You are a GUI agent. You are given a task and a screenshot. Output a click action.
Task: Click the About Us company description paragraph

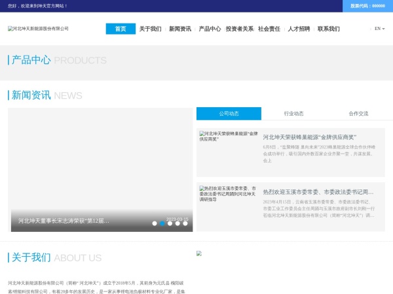pos(96,287)
